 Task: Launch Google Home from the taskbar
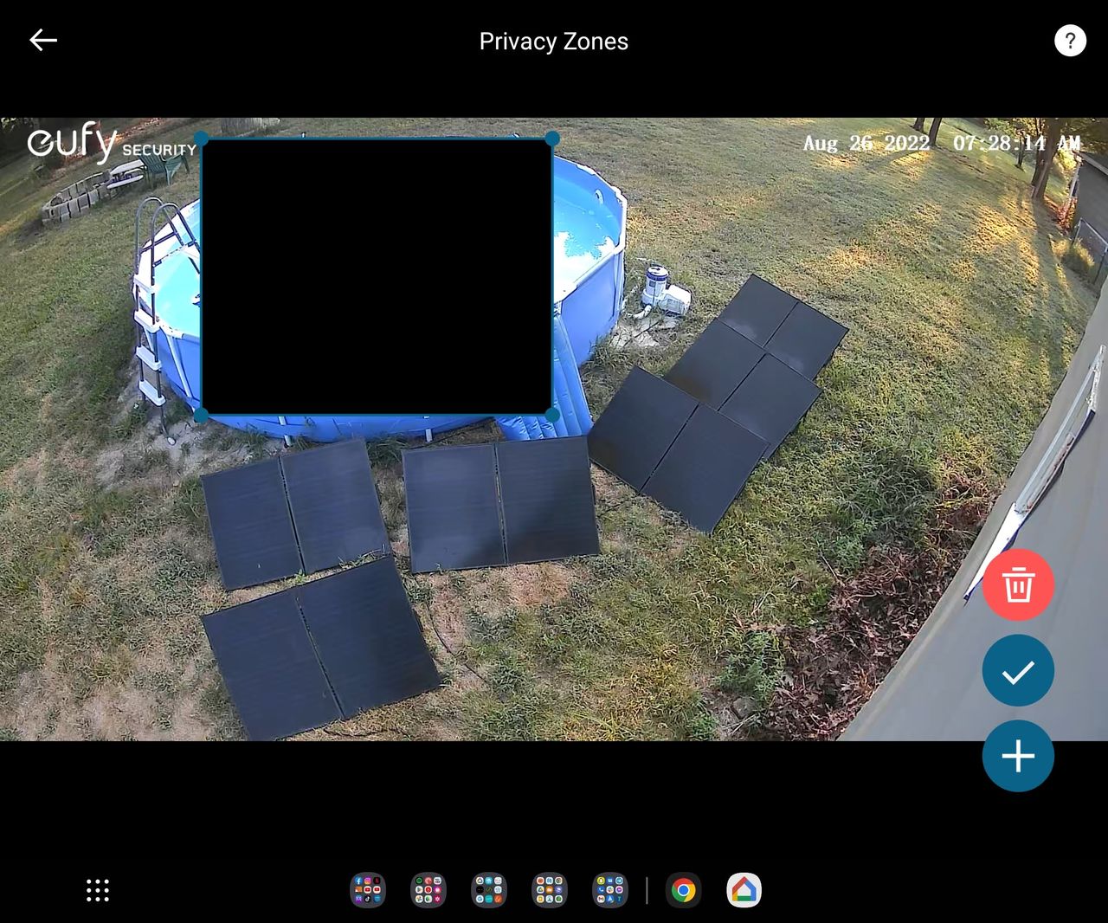click(744, 890)
